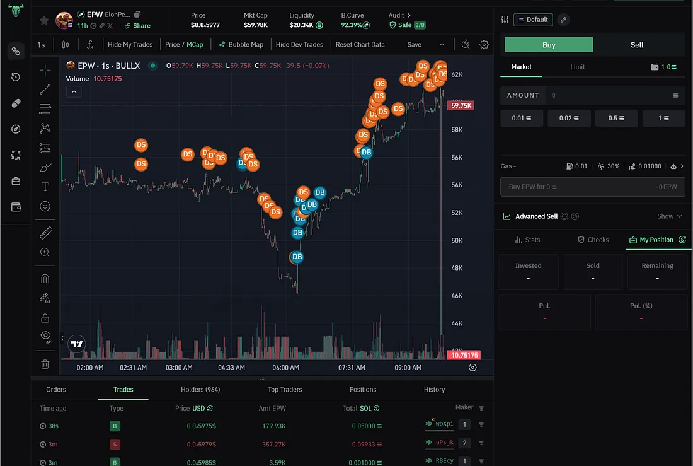The width and height of the screenshot is (693, 466).
Task: Open the history clock icon in sidebar
Action: pos(16,77)
